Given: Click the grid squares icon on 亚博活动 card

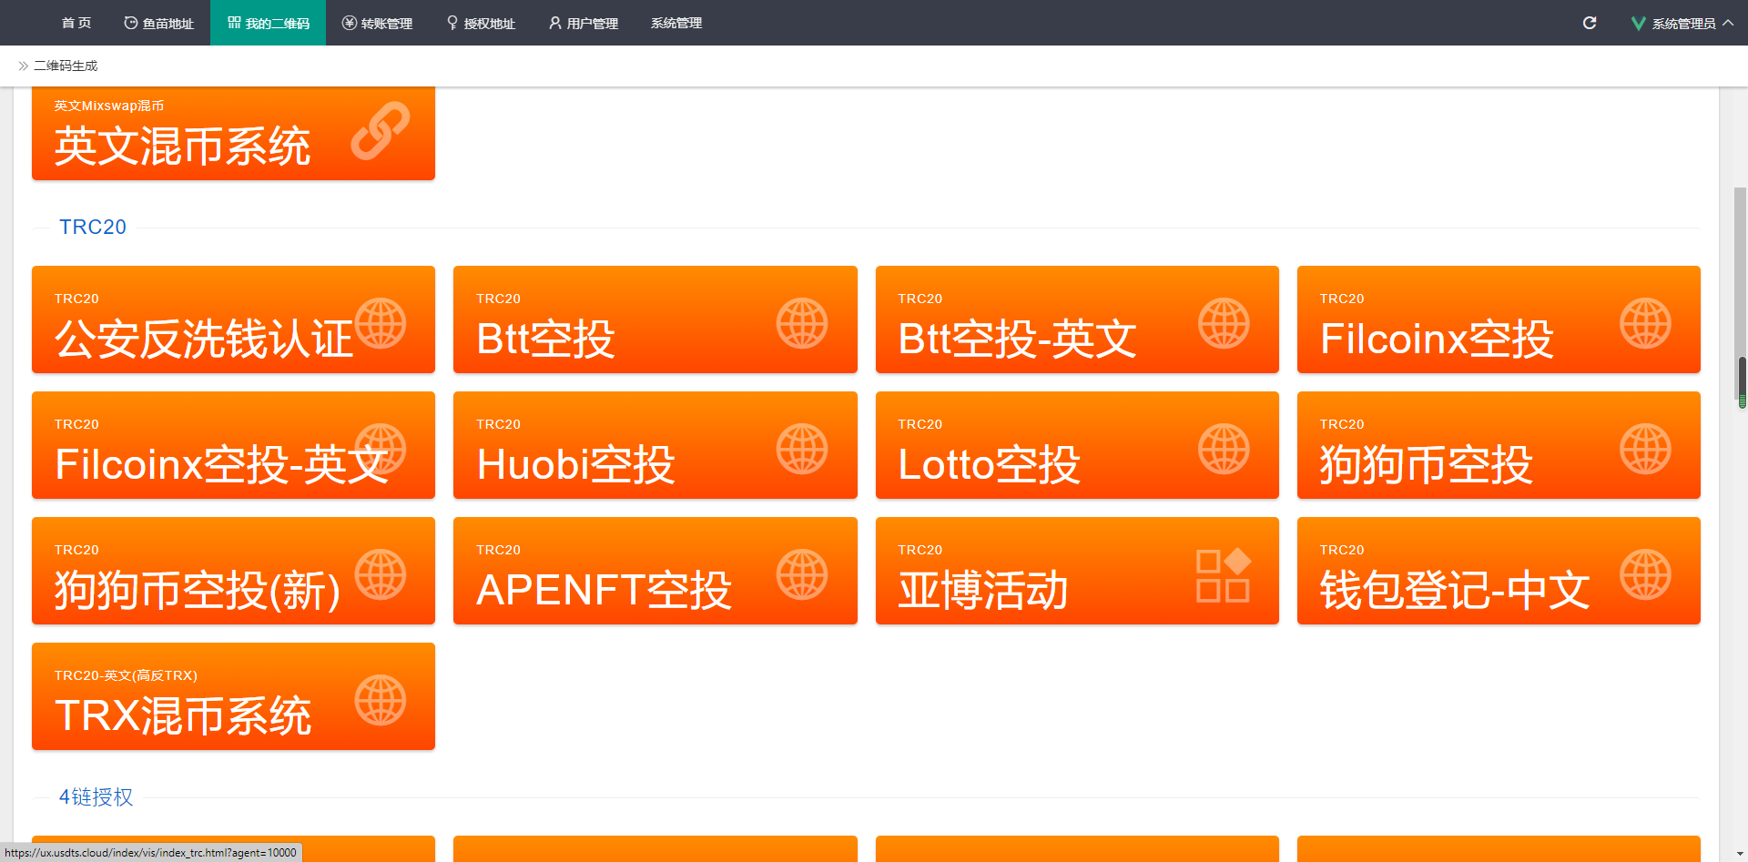Looking at the screenshot, I should pos(1224,574).
